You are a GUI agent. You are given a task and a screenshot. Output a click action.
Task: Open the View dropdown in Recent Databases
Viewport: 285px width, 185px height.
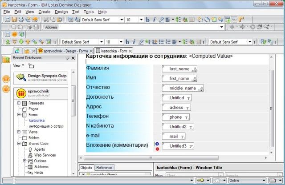click(18, 65)
